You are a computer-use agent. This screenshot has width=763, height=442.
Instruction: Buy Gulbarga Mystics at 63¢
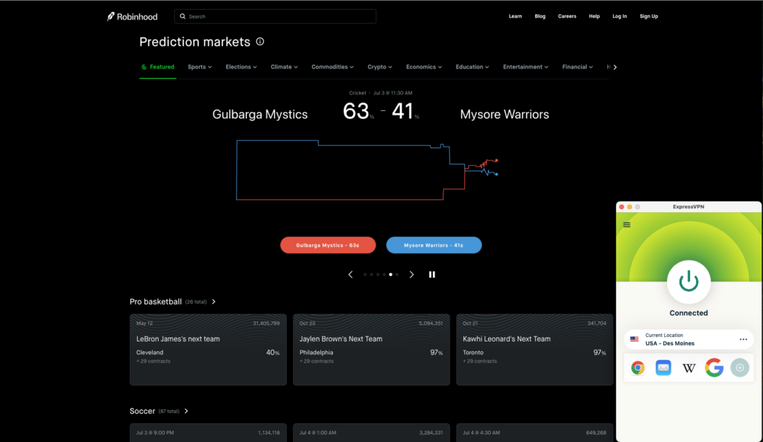[328, 246]
